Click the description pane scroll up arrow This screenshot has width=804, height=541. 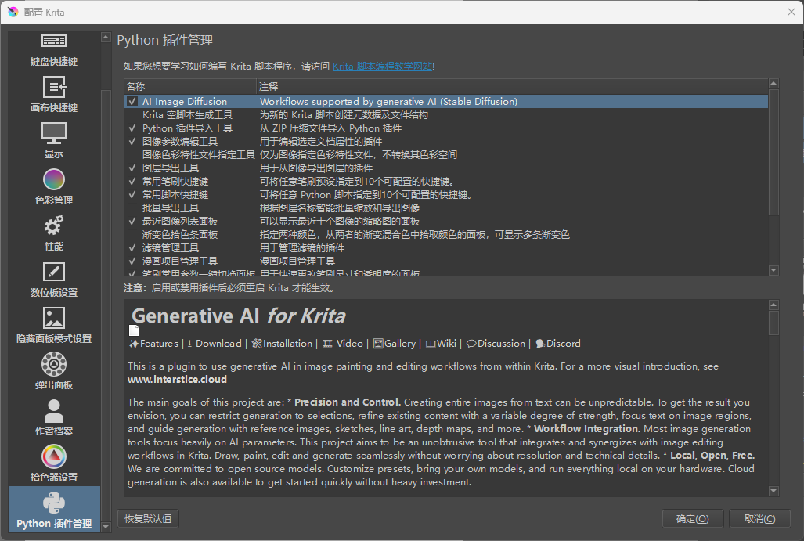[x=773, y=305]
